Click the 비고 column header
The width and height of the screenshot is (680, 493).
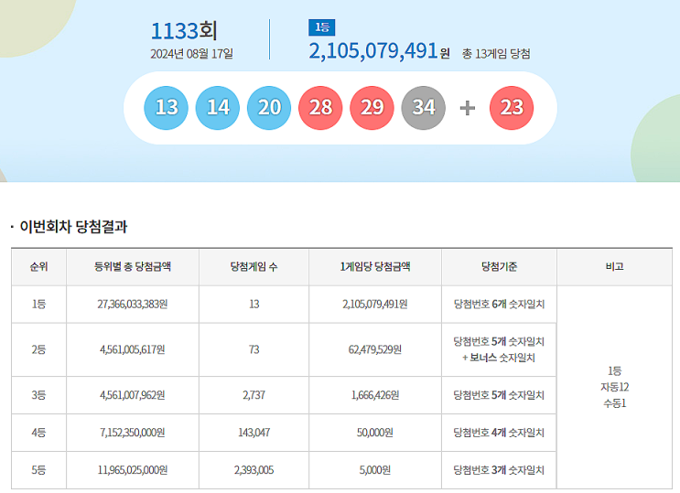click(614, 267)
